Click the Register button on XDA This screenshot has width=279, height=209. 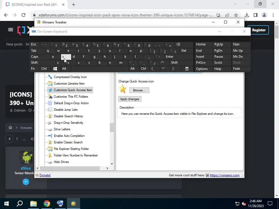(259, 30)
